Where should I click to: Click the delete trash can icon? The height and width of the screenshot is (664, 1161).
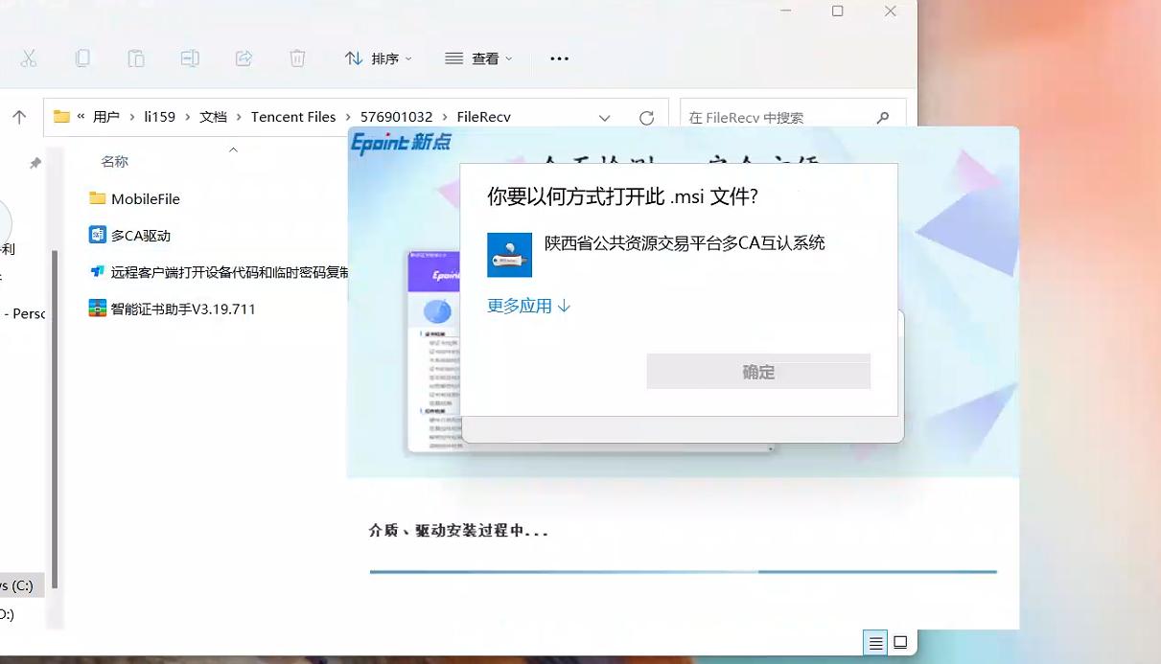297,58
